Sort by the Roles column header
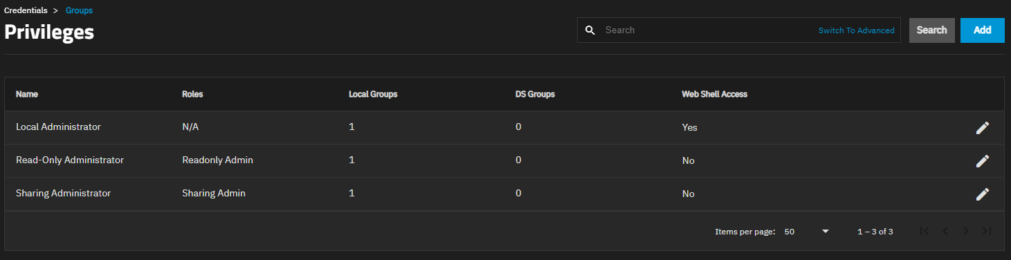Screen dimensions: 1011x260 (x=192, y=94)
